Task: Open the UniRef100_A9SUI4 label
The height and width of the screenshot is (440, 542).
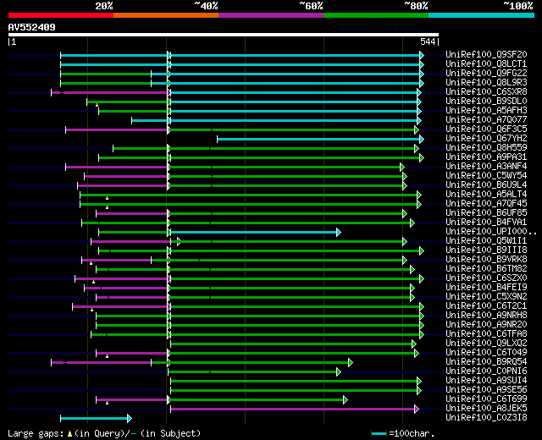Action: (486, 381)
